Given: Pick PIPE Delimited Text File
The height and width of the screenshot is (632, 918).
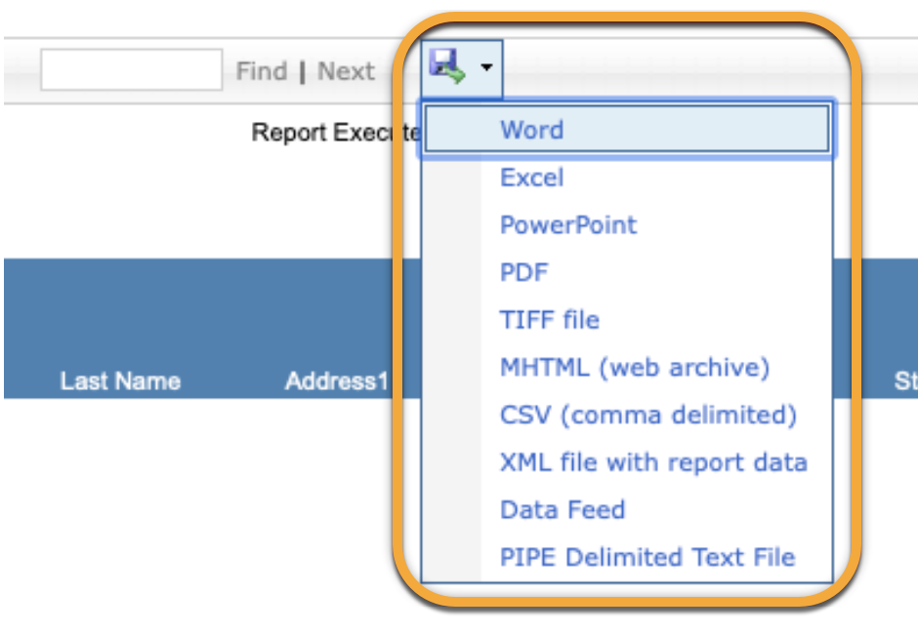Looking at the screenshot, I should 647,558.
